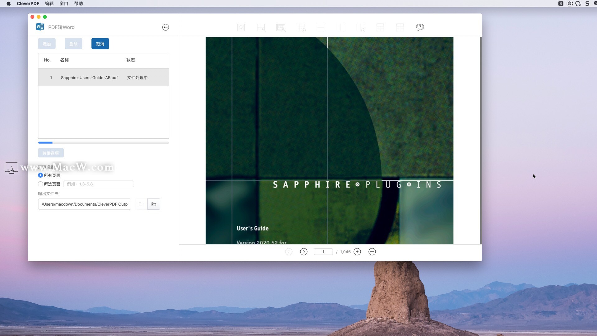Click the last table-layout grid icon
The image size is (597, 336).
pos(400,27)
